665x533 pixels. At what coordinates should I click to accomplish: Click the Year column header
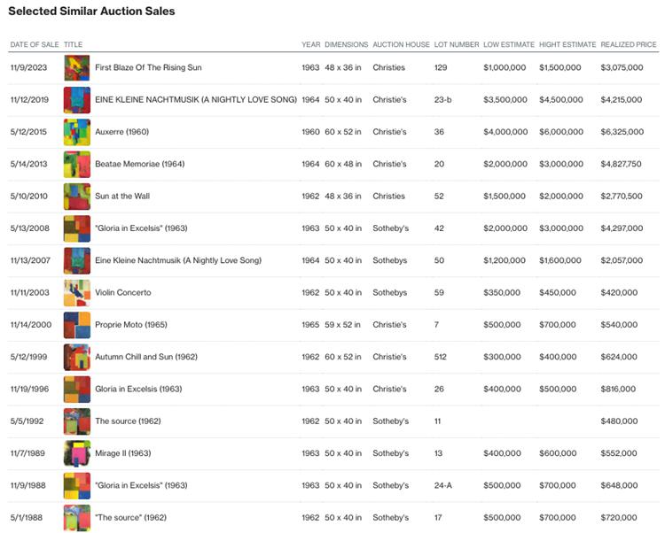(x=310, y=44)
